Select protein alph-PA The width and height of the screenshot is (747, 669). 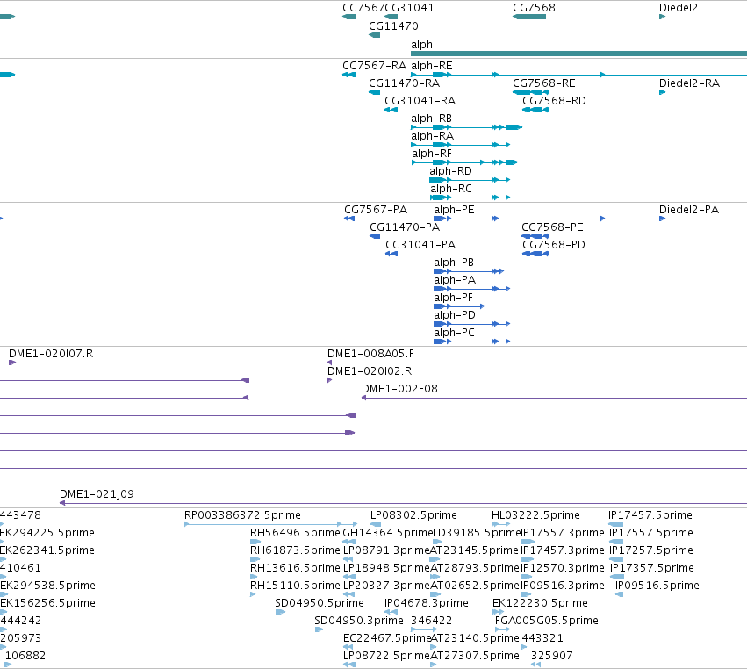point(471,289)
